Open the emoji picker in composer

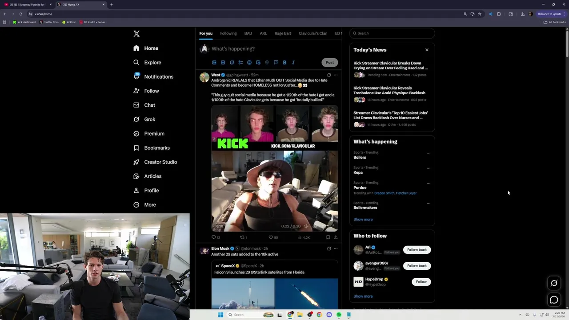pyautogui.click(x=249, y=63)
